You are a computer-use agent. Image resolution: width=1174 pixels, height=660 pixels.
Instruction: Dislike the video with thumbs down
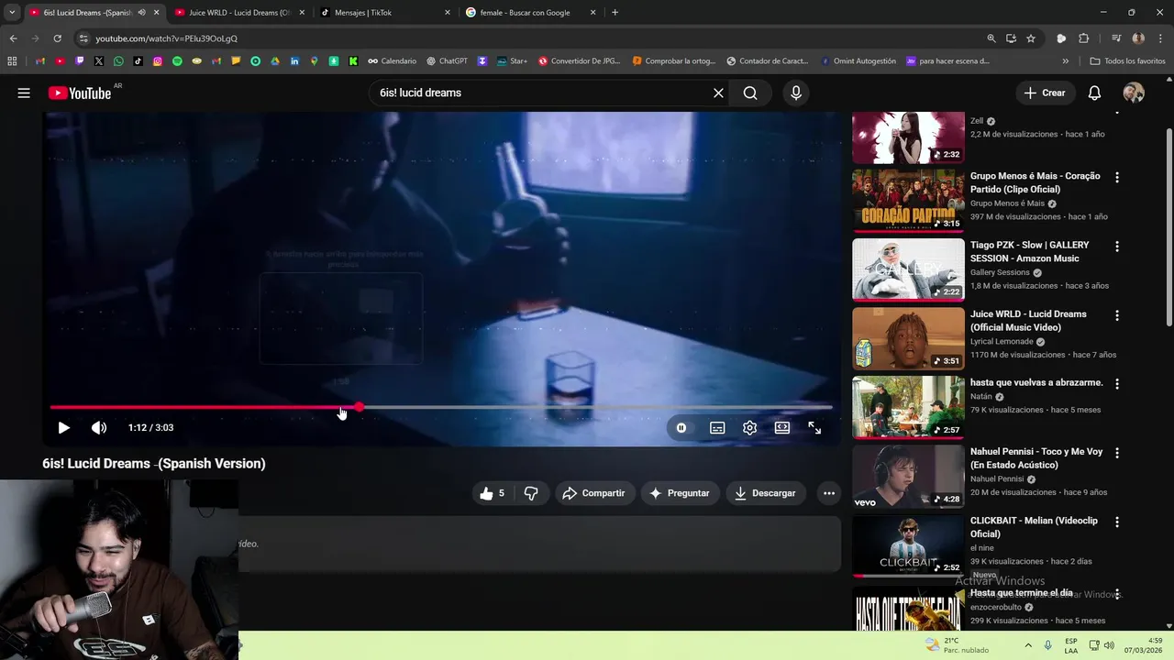click(531, 493)
